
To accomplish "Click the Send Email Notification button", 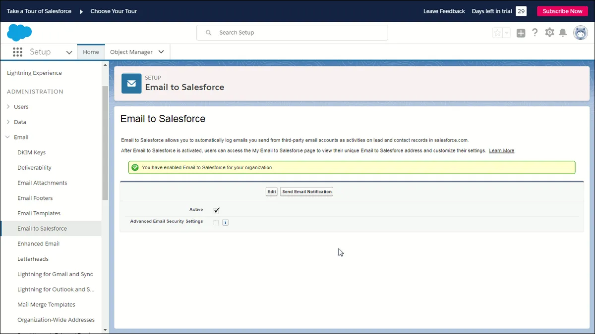I will pos(306,192).
